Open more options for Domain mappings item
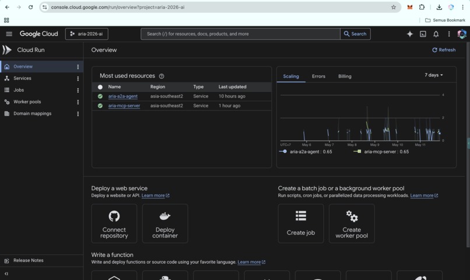Screen dimensions: 470x280 coord(78,114)
